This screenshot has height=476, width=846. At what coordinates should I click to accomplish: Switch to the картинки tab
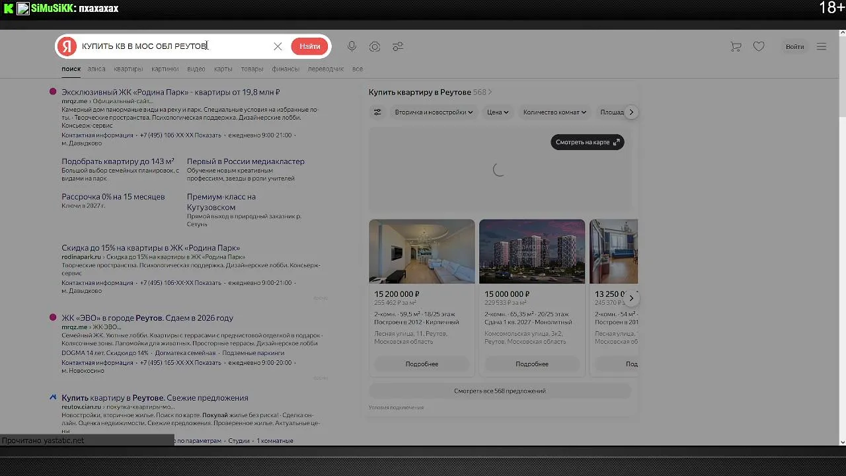165,69
